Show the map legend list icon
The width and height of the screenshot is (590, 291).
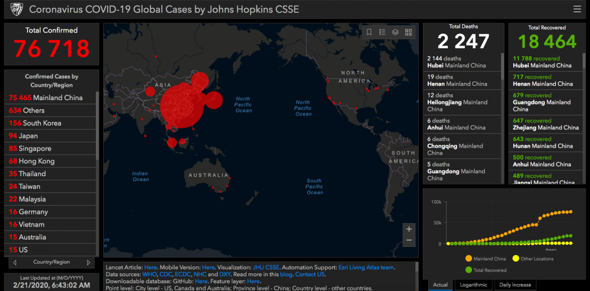[x=383, y=32]
